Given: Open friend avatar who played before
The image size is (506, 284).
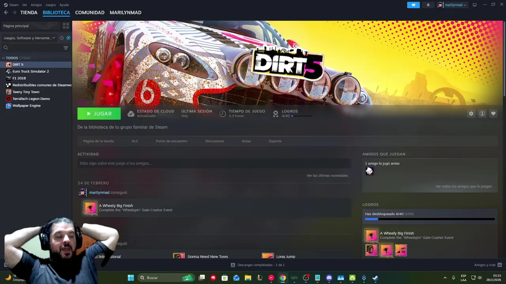Looking at the screenshot, I should (369, 171).
